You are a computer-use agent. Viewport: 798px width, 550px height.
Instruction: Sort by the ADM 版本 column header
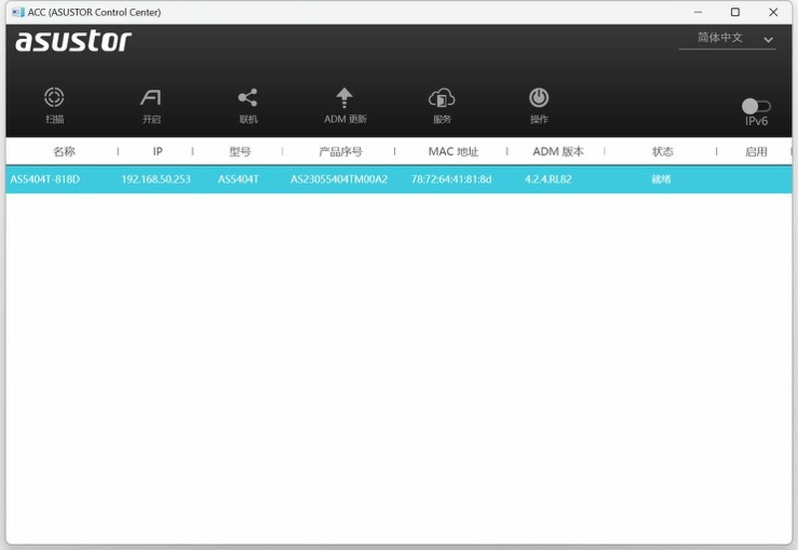pyautogui.click(x=559, y=152)
